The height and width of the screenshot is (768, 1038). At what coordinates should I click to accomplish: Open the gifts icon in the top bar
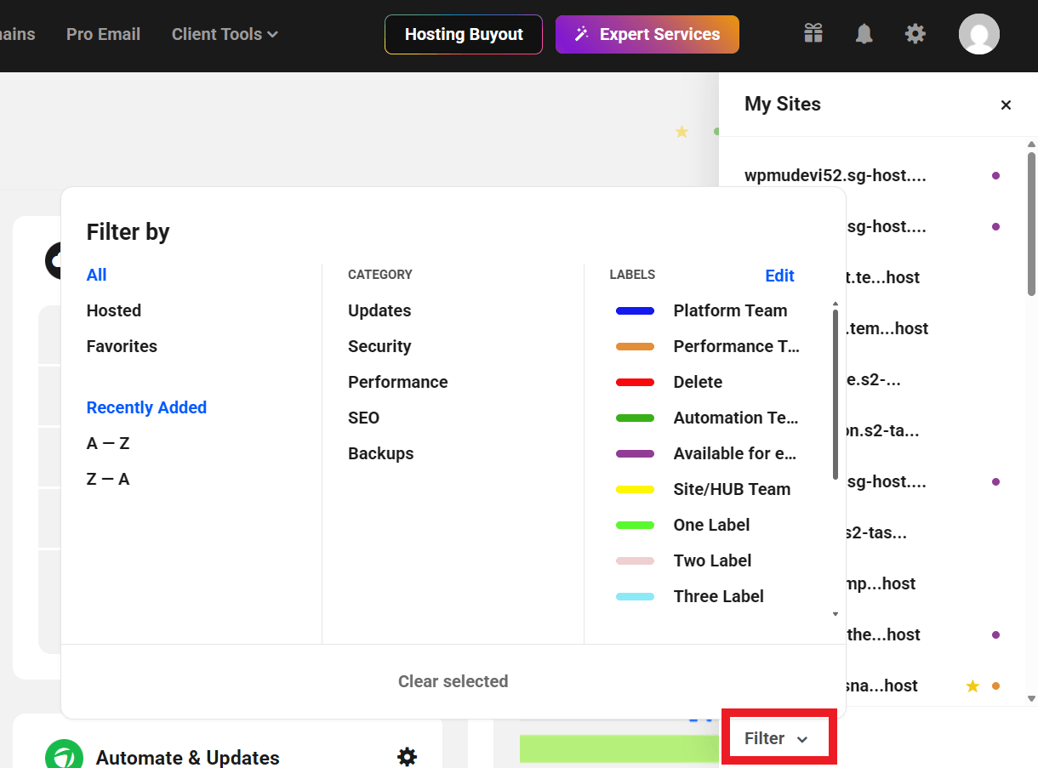[813, 33]
